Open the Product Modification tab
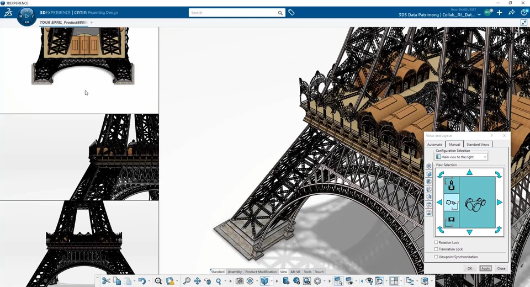The height and width of the screenshot is (287, 530). coord(261,272)
